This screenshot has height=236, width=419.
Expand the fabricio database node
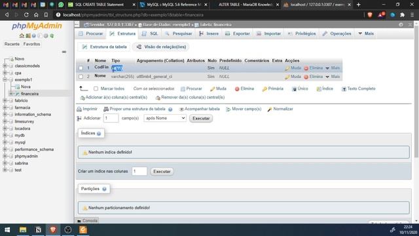click(x=5, y=100)
